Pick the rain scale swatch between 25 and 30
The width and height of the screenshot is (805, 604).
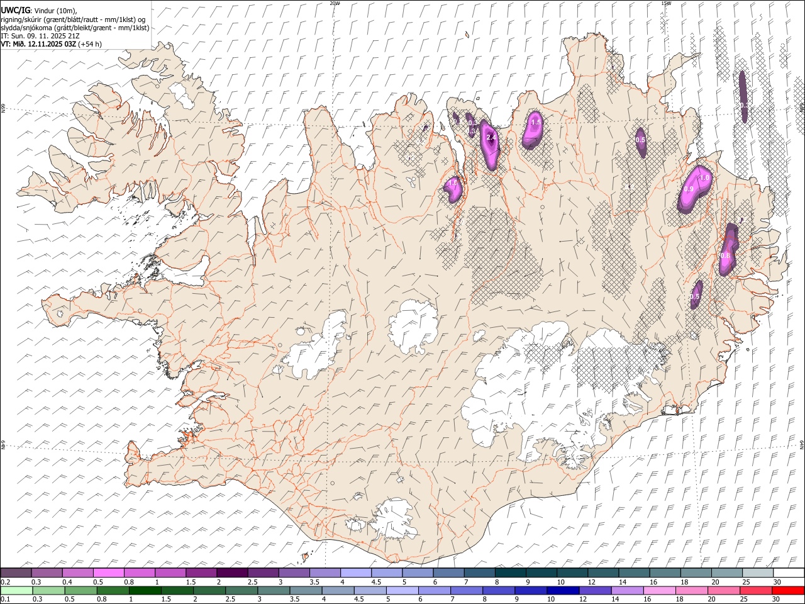click(x=755, y=590)
